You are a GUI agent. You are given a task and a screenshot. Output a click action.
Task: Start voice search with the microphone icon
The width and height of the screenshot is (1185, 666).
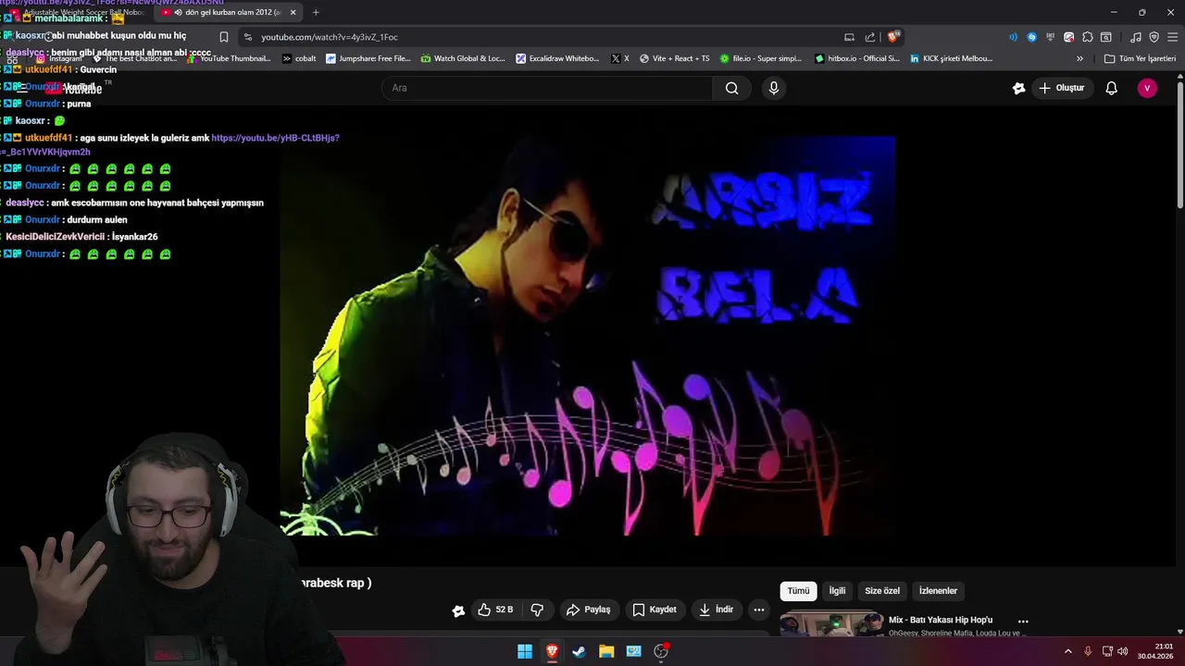(x=774, y=88)
